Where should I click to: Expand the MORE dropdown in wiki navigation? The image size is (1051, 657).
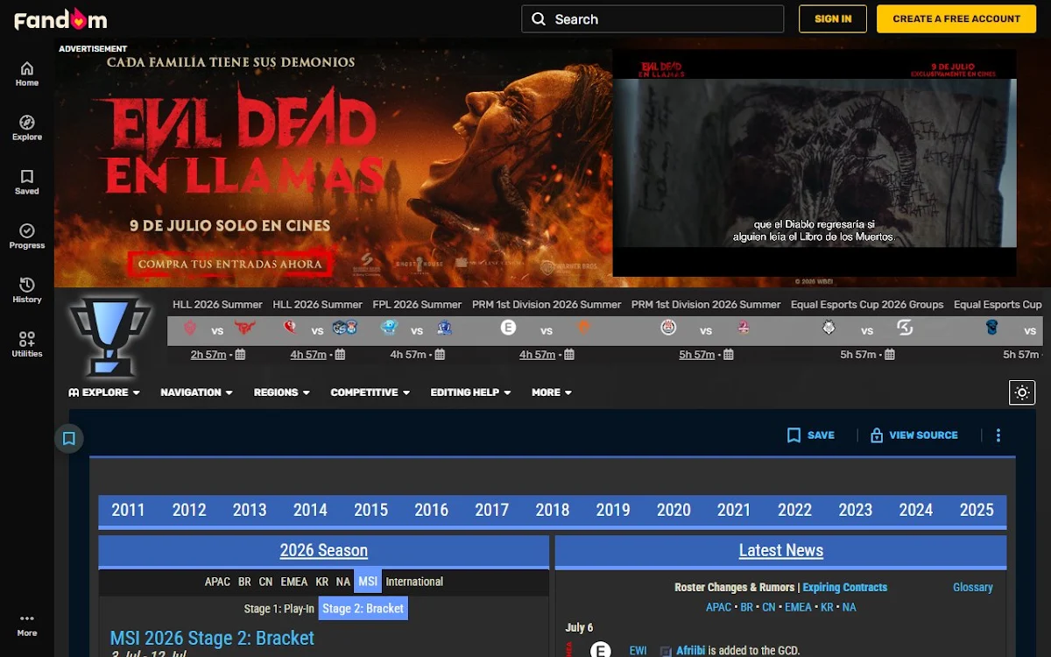pyautogui.click(x=552, y=392)
